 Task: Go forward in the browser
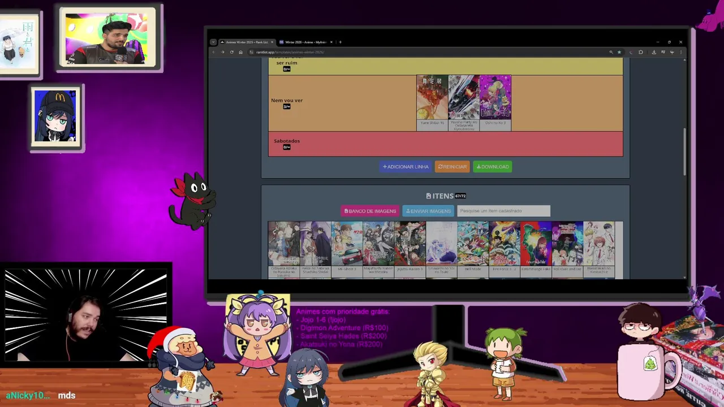tap(222, 52)
